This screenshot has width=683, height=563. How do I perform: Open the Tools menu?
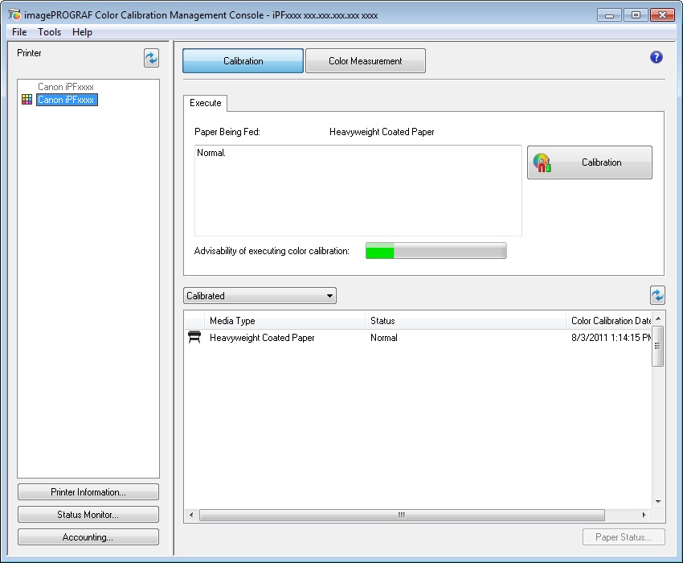[49, 32]
